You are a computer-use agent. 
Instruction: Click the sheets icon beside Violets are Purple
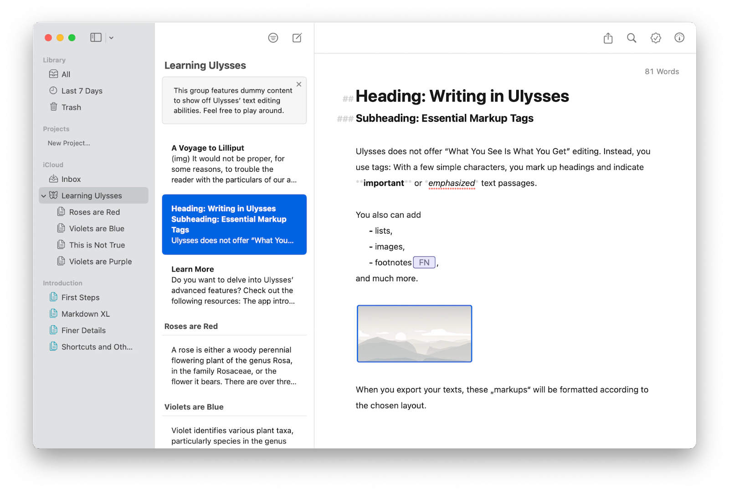(x=61, y=261)
